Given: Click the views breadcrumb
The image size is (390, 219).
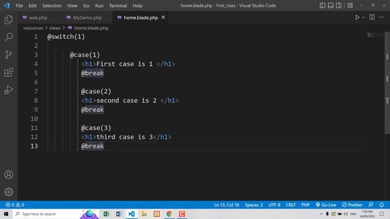Looking at the screenshot, I should pos(55,28).
